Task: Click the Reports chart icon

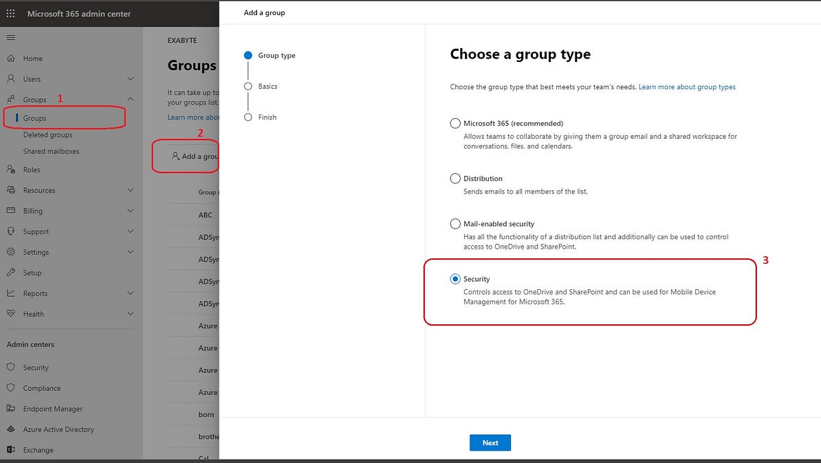Action: coord(10,293)
